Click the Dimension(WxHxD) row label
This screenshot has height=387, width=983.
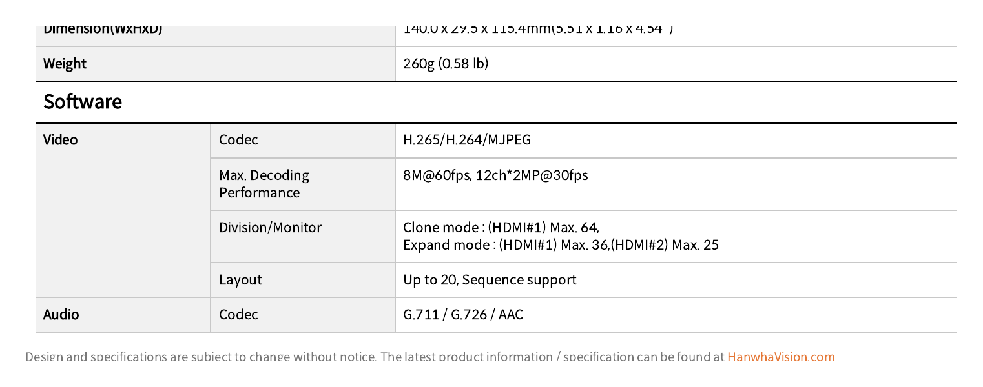(103, 30)
